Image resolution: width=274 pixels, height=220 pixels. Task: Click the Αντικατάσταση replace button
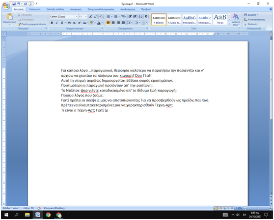254,20
